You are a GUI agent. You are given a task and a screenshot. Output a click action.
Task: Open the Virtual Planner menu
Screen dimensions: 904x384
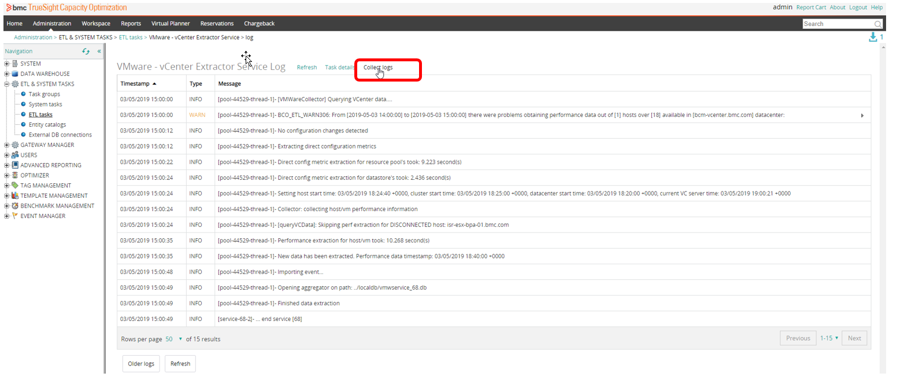pyautogui.click(x=171, y=24)
